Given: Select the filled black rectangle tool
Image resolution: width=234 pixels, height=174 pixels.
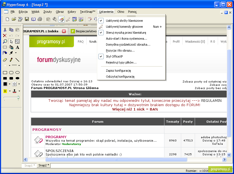Looking at the screenshot, I should (5, 78).
